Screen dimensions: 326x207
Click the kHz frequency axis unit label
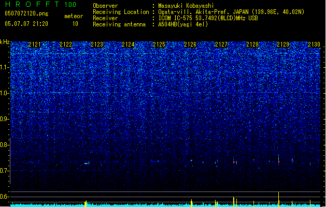5,42
